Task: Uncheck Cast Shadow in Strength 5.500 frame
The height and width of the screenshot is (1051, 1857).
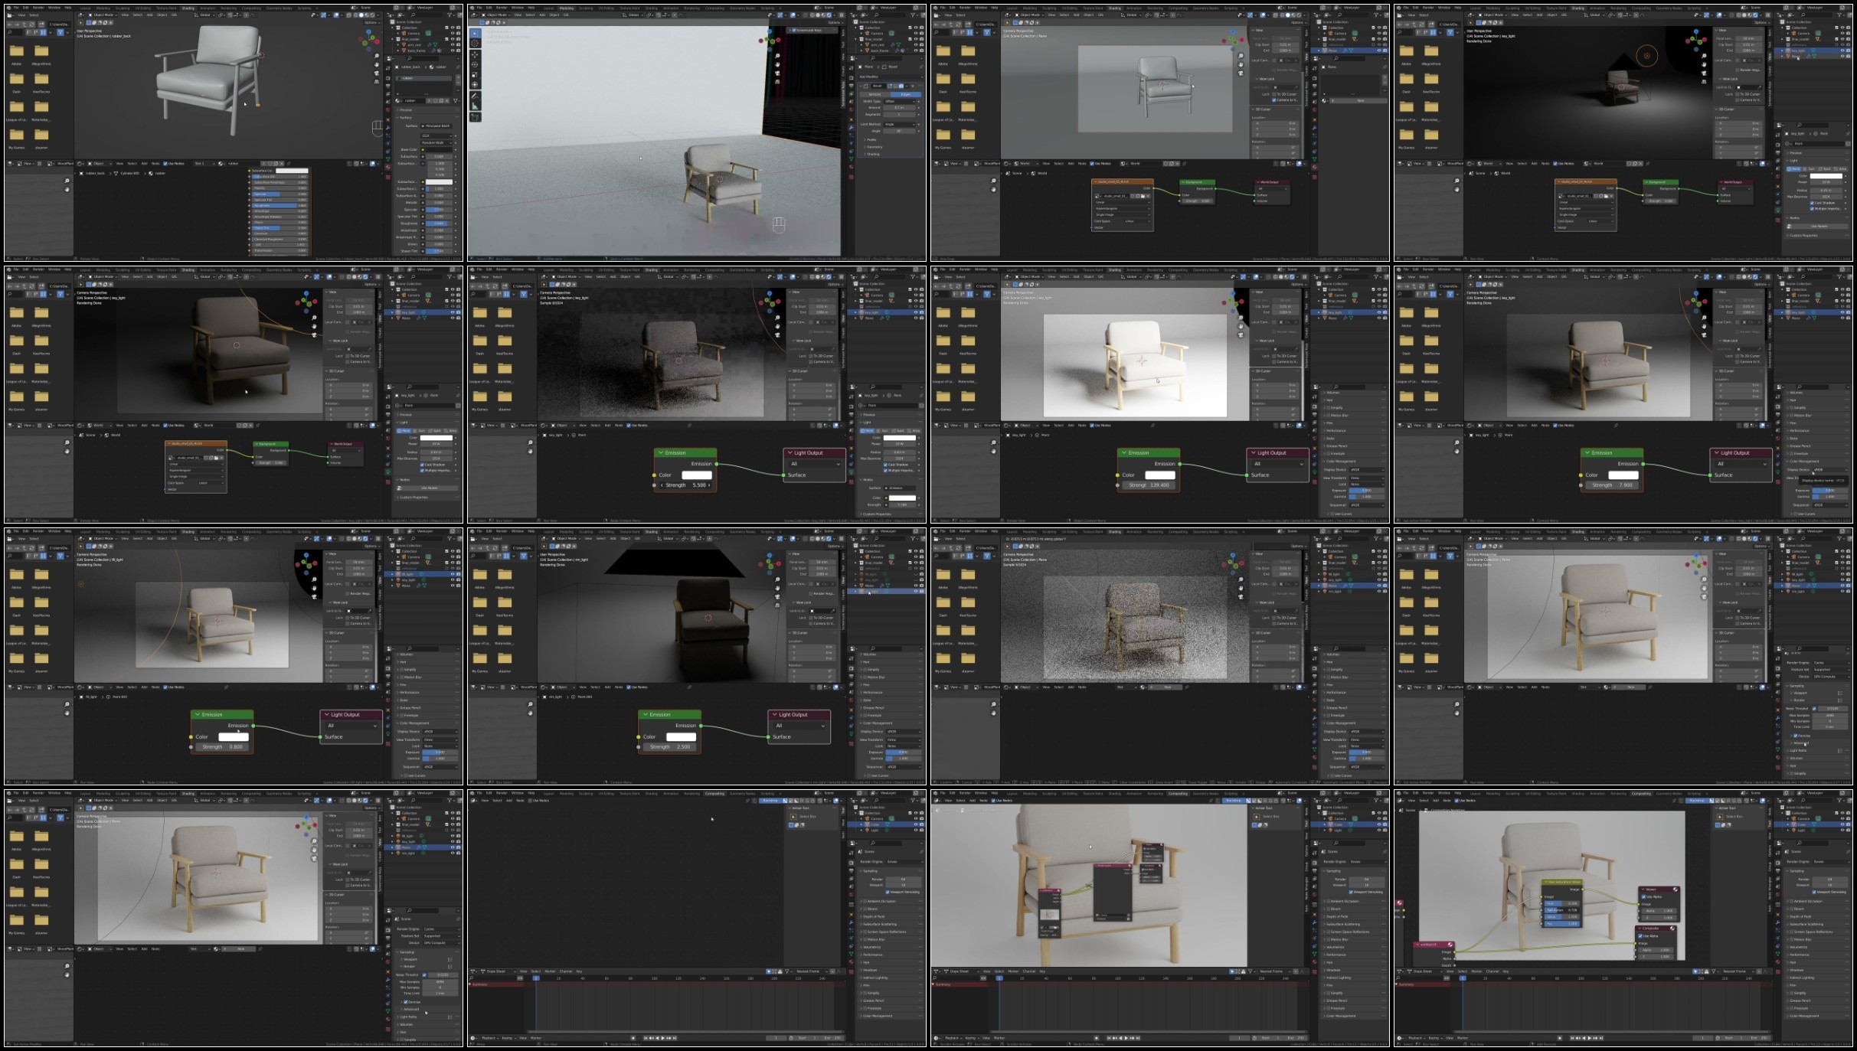Action: (x=885, y=465)
